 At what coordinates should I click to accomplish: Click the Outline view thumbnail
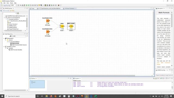37,84
